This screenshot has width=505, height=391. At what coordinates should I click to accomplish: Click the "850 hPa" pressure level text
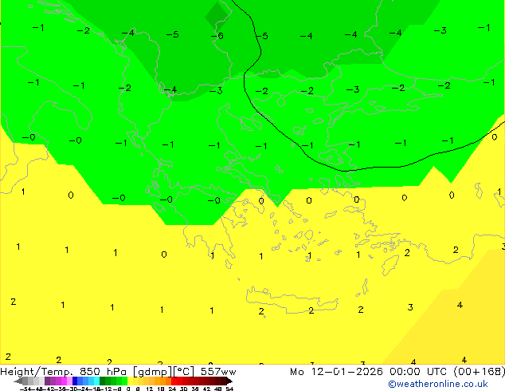click(103, 372)
